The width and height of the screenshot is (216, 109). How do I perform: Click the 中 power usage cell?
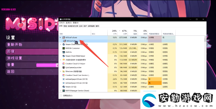[x=155, y=79]
